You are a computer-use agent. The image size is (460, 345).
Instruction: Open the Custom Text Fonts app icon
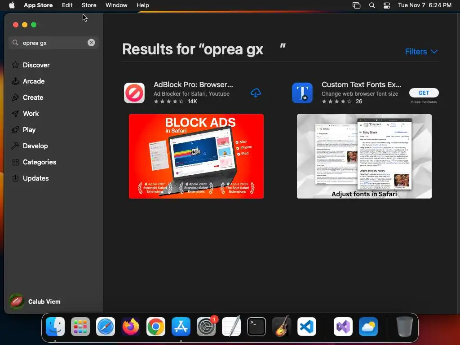pos(302,93)
